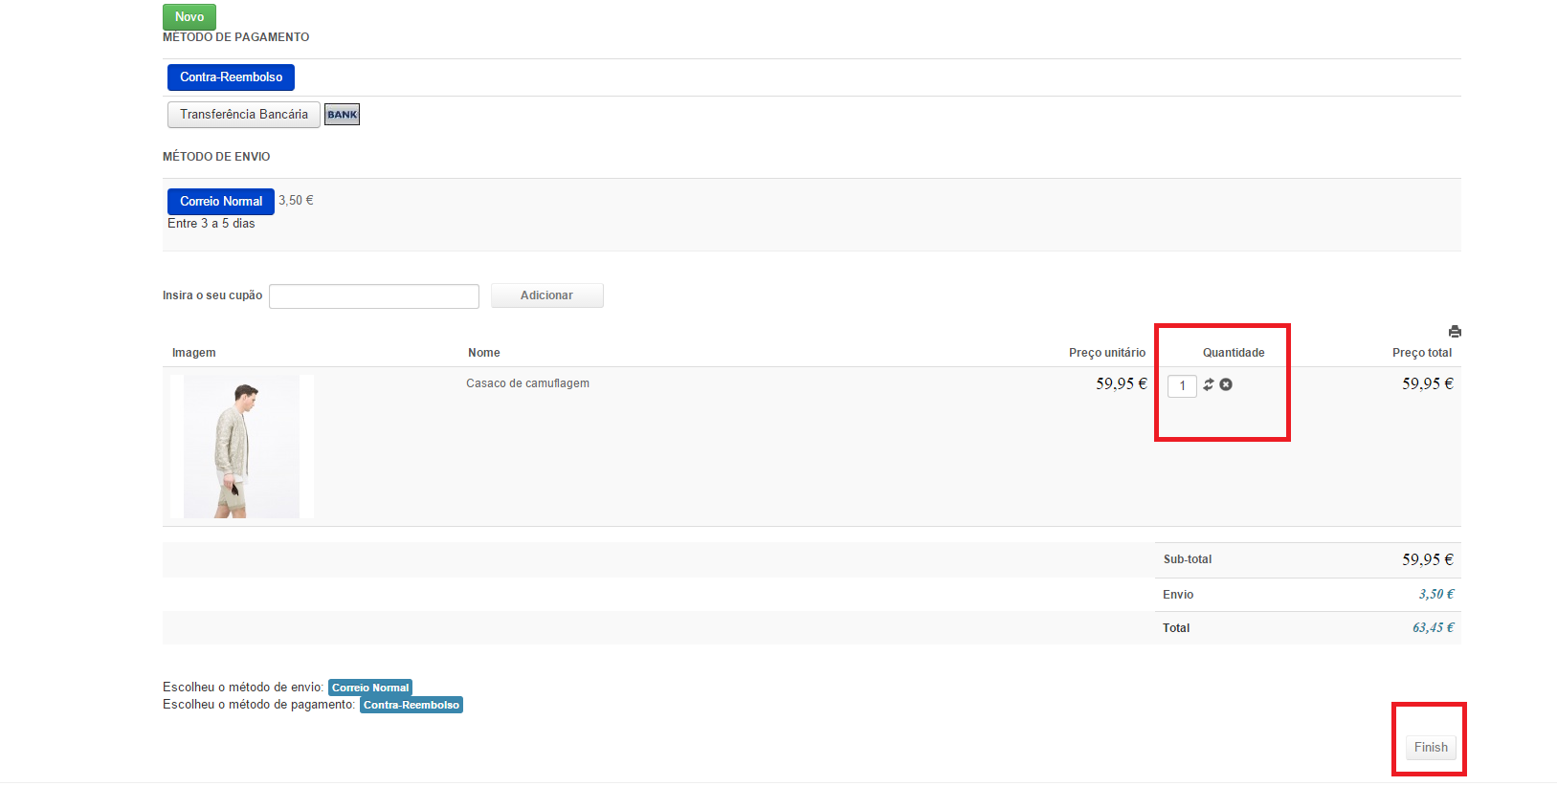The width and height of the screenshot is (1557, 786).
Task: Choose Transferência Bancária payment option
Action: point(244,115)
